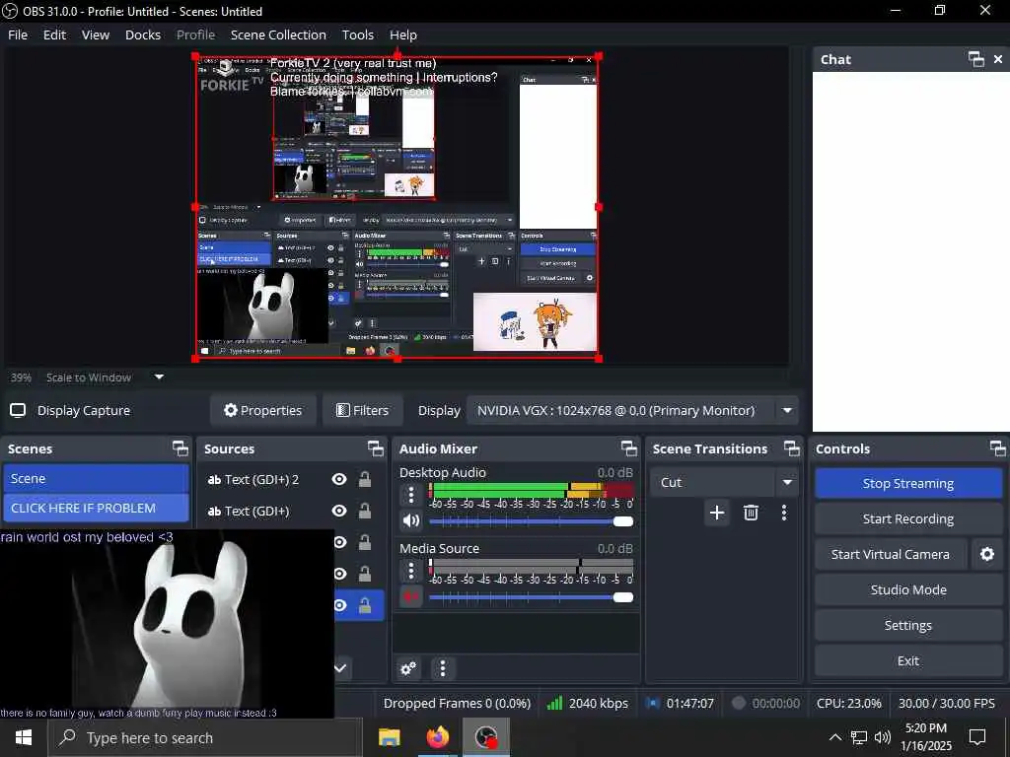Toggle visibility of Text (GDI+) source

(x=339, y=512)
